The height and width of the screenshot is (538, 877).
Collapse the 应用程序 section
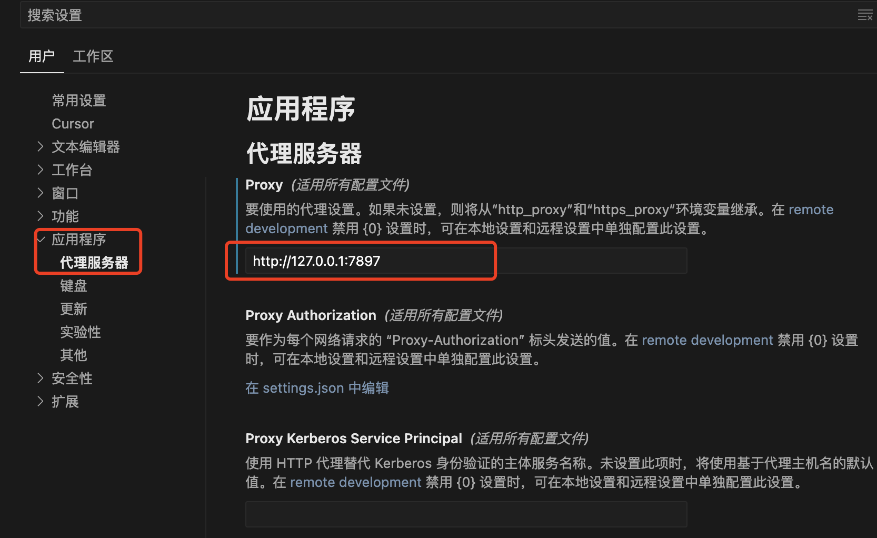[41, 240]
